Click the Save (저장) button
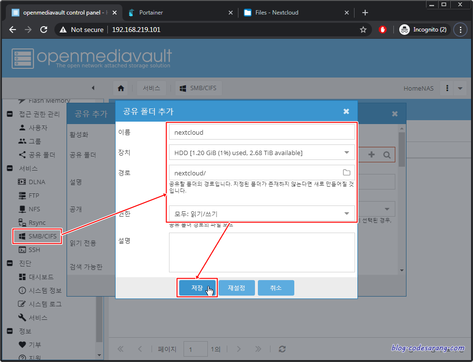Image resolution: width=473 pixels, height=362 pixels. (x=197, y=288)
